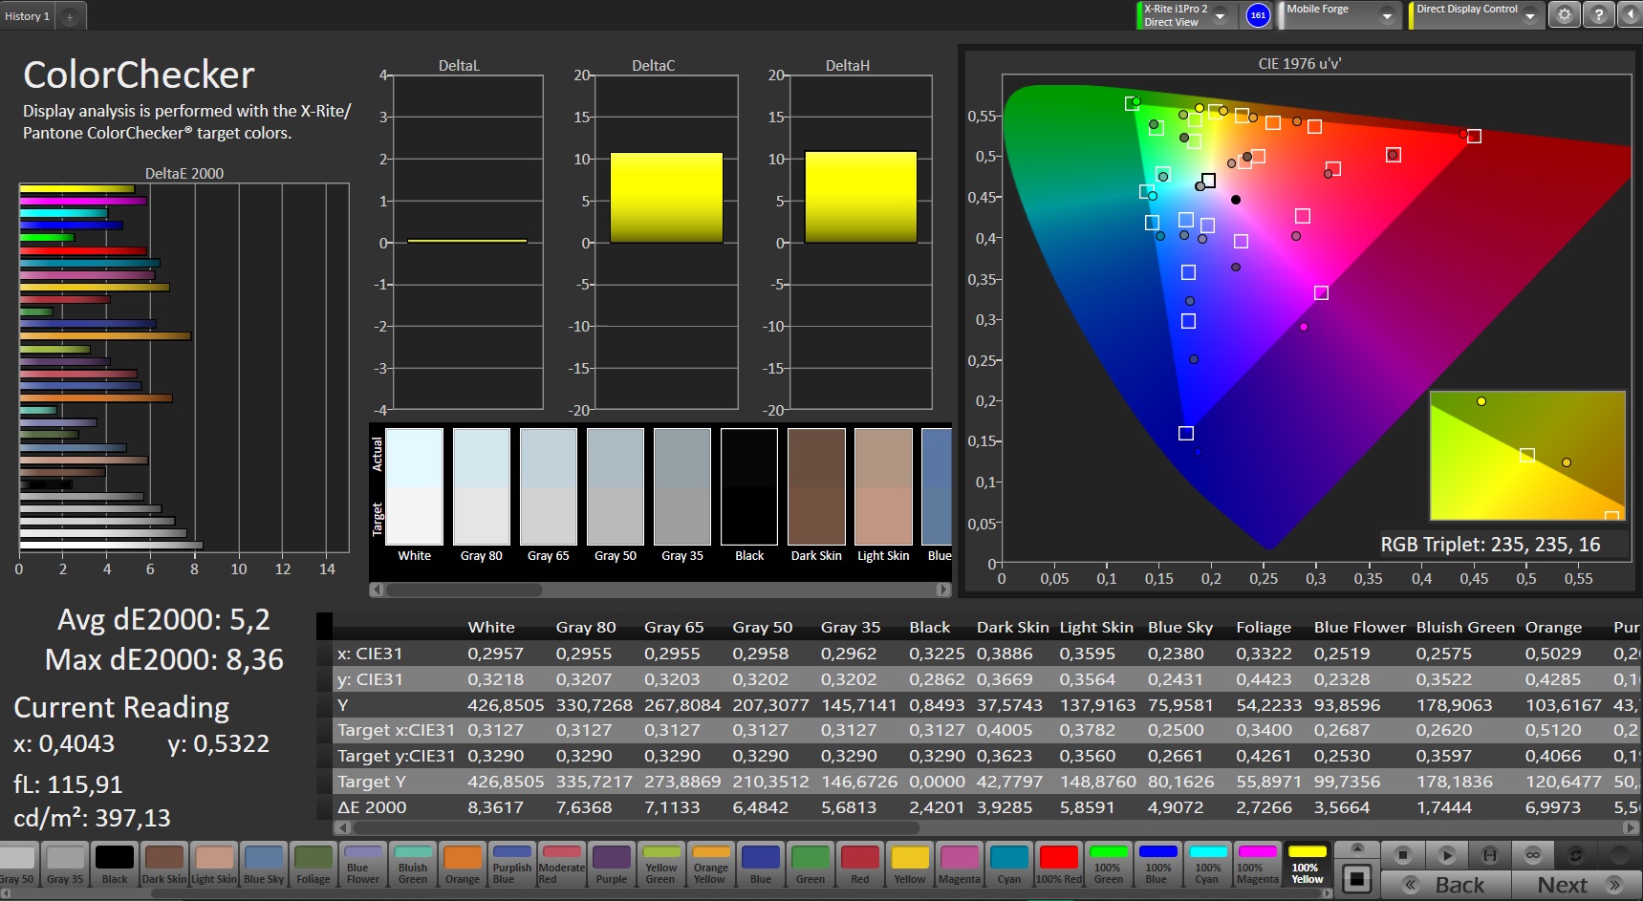Click the bracketed auto-range icon
This screenshot has width=1643, height=901.
(x=1489, y=854)
